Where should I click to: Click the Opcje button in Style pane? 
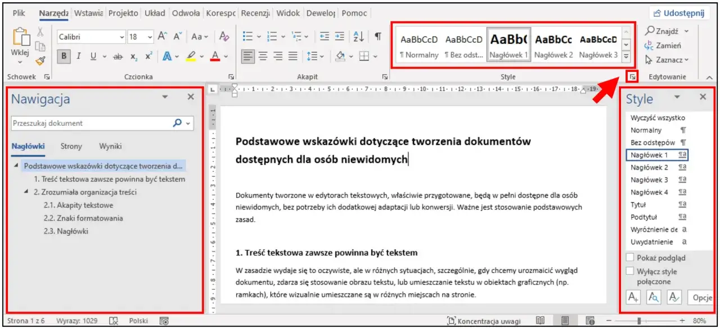700,297
